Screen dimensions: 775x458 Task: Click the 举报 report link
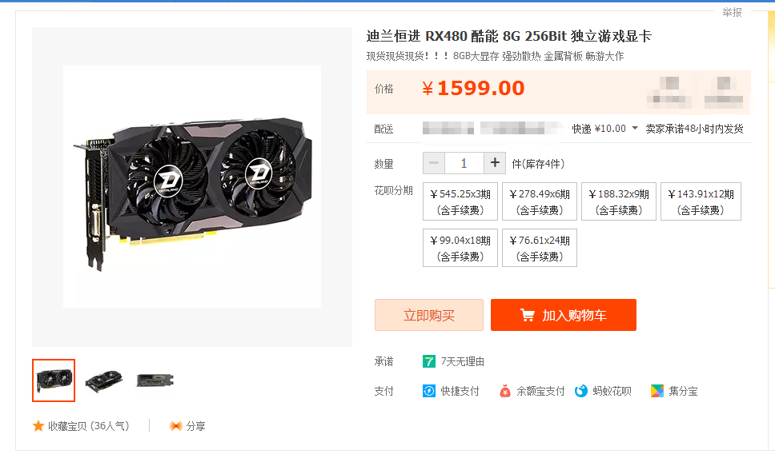coord(732,12)
